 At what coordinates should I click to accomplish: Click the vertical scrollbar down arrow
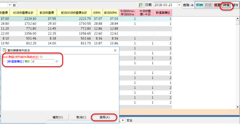click(x=237, y=107)
